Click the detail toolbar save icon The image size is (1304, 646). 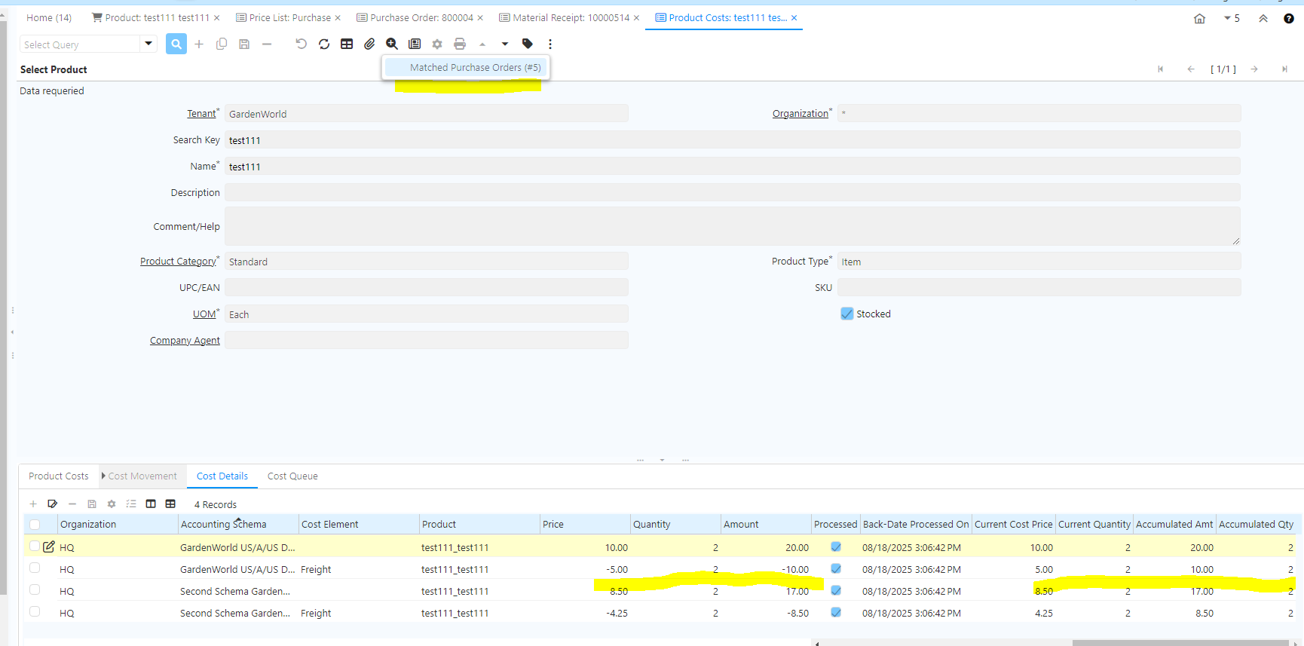92,504
